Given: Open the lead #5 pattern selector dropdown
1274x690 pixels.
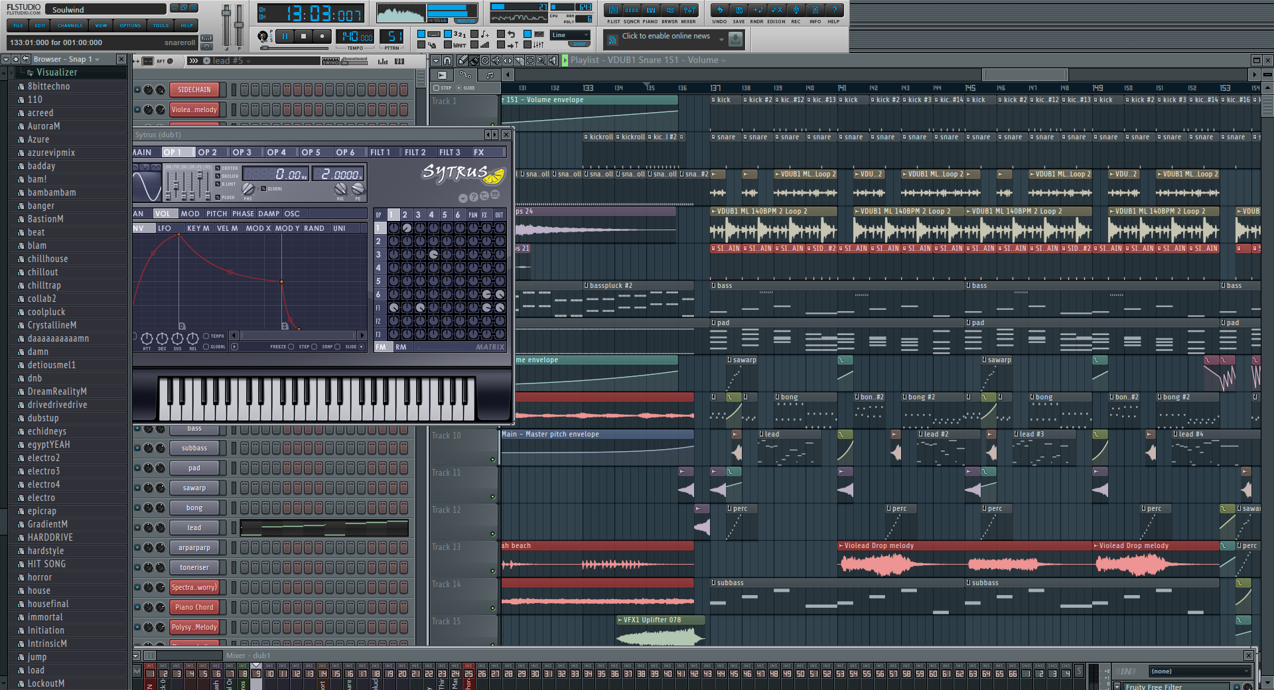Looking at the screenshot, I should point(248,61).
